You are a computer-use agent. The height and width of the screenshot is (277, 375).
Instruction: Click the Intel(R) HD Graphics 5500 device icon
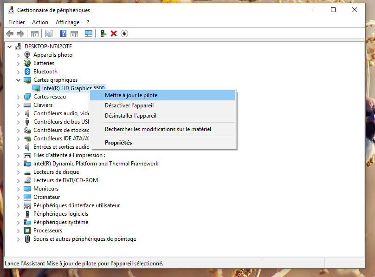click(36, 88)
